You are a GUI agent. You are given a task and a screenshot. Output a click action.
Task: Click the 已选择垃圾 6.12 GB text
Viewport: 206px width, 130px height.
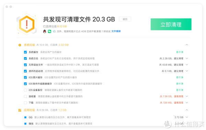point(55,26)
